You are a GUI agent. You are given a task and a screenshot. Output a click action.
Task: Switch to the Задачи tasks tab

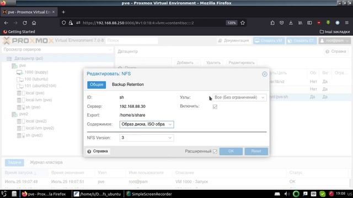point(14,162)
